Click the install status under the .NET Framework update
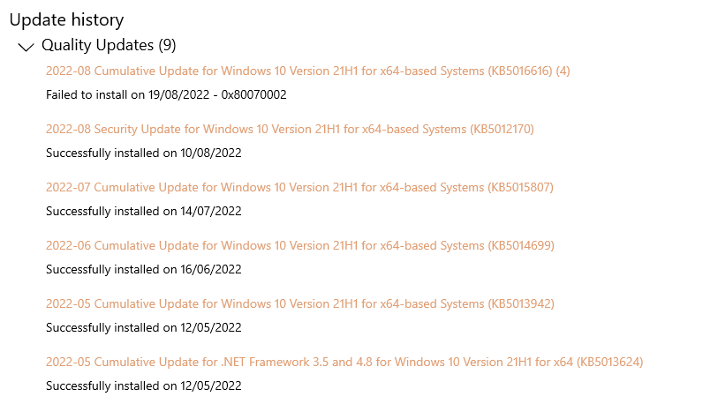The width and height of the screenshot is (718, 404). (144, 385)
